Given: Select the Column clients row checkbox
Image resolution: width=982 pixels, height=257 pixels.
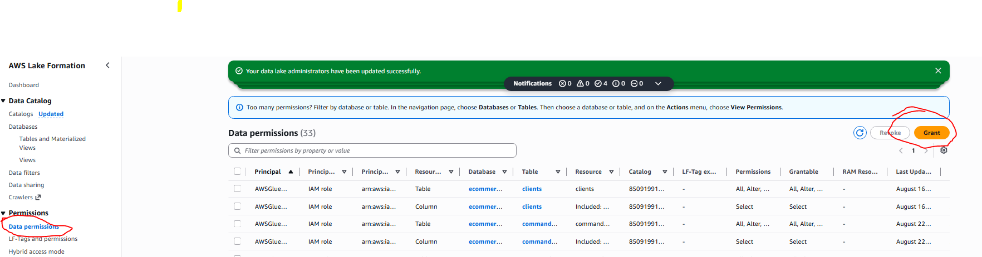Looking at the screenshot, I should coord(237,206).
